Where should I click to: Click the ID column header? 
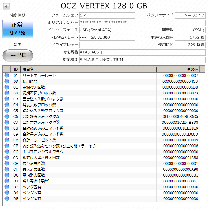16,69
